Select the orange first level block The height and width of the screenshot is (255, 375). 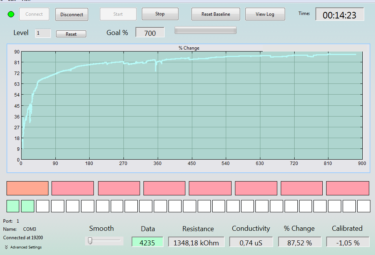coord(28,188)
